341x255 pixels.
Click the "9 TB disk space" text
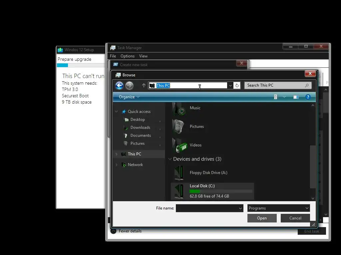[x=77, y=102]
